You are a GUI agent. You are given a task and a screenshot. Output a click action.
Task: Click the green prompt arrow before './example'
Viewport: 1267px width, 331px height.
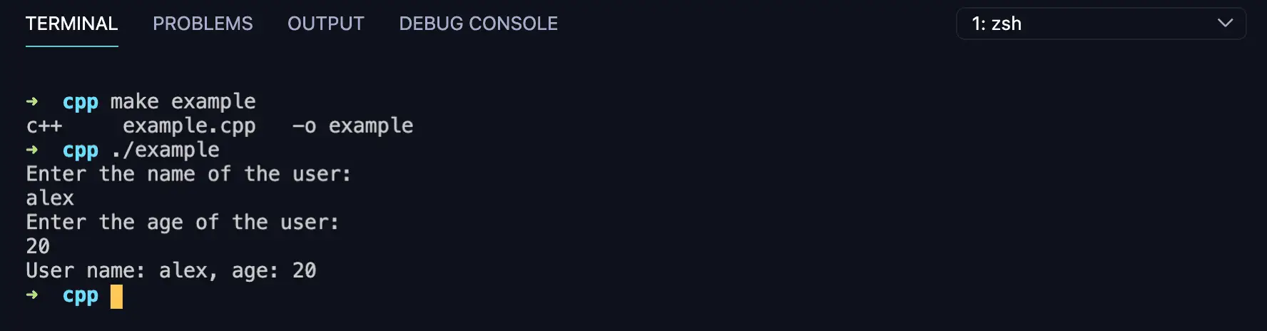coord(32,150)
